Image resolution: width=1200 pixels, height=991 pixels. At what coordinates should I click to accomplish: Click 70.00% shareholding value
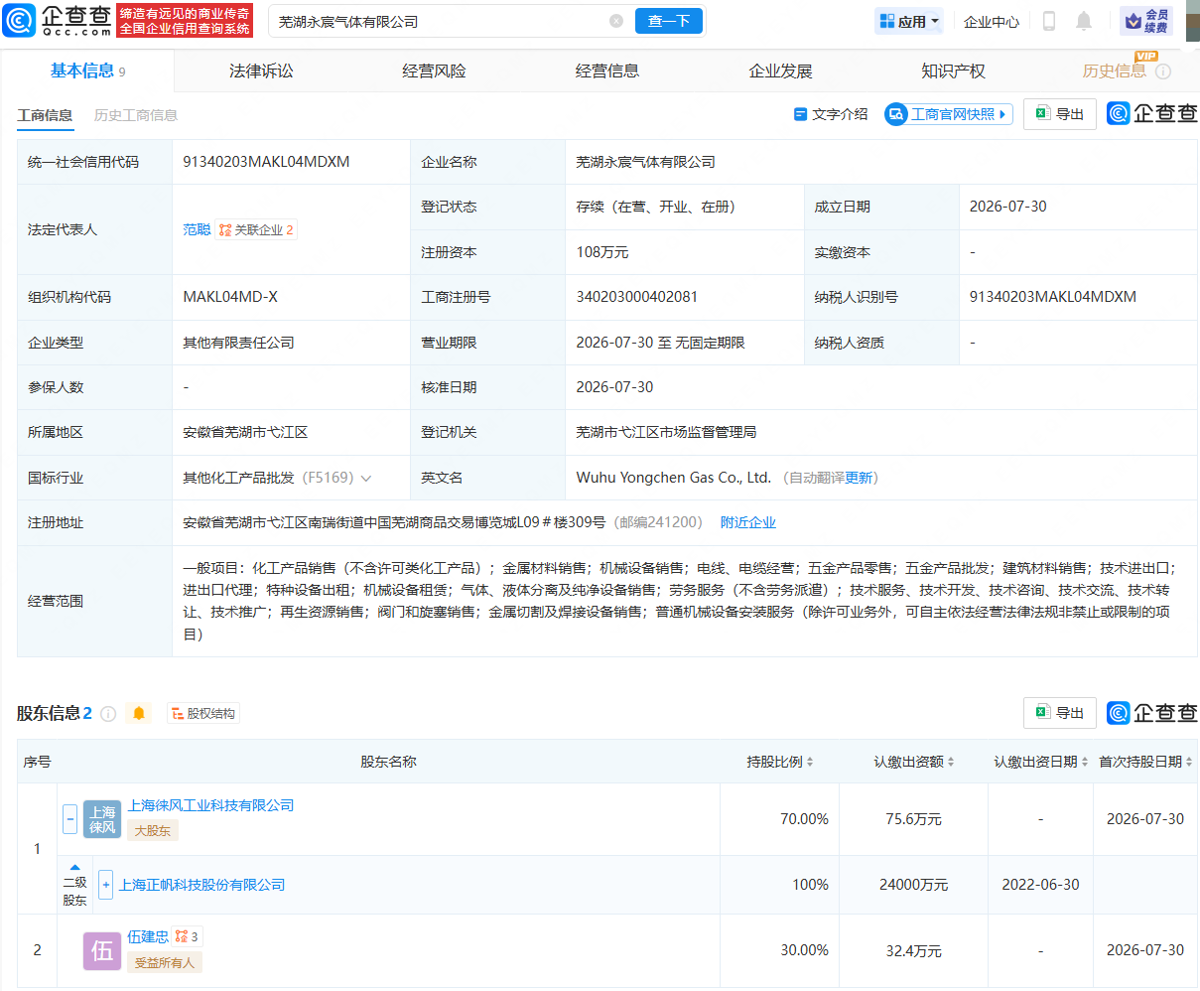tap(804, 819)
